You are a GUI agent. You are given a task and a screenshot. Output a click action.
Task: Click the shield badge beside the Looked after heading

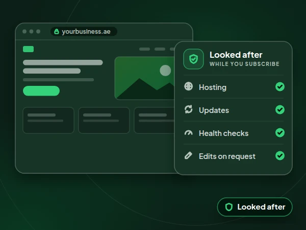[193, 59]
